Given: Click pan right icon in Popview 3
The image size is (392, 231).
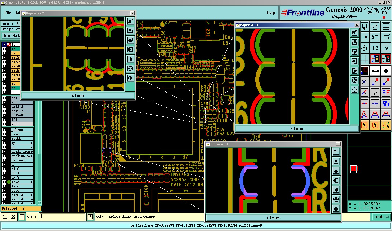Looking at the screenshot, I should tap(355, 71).
